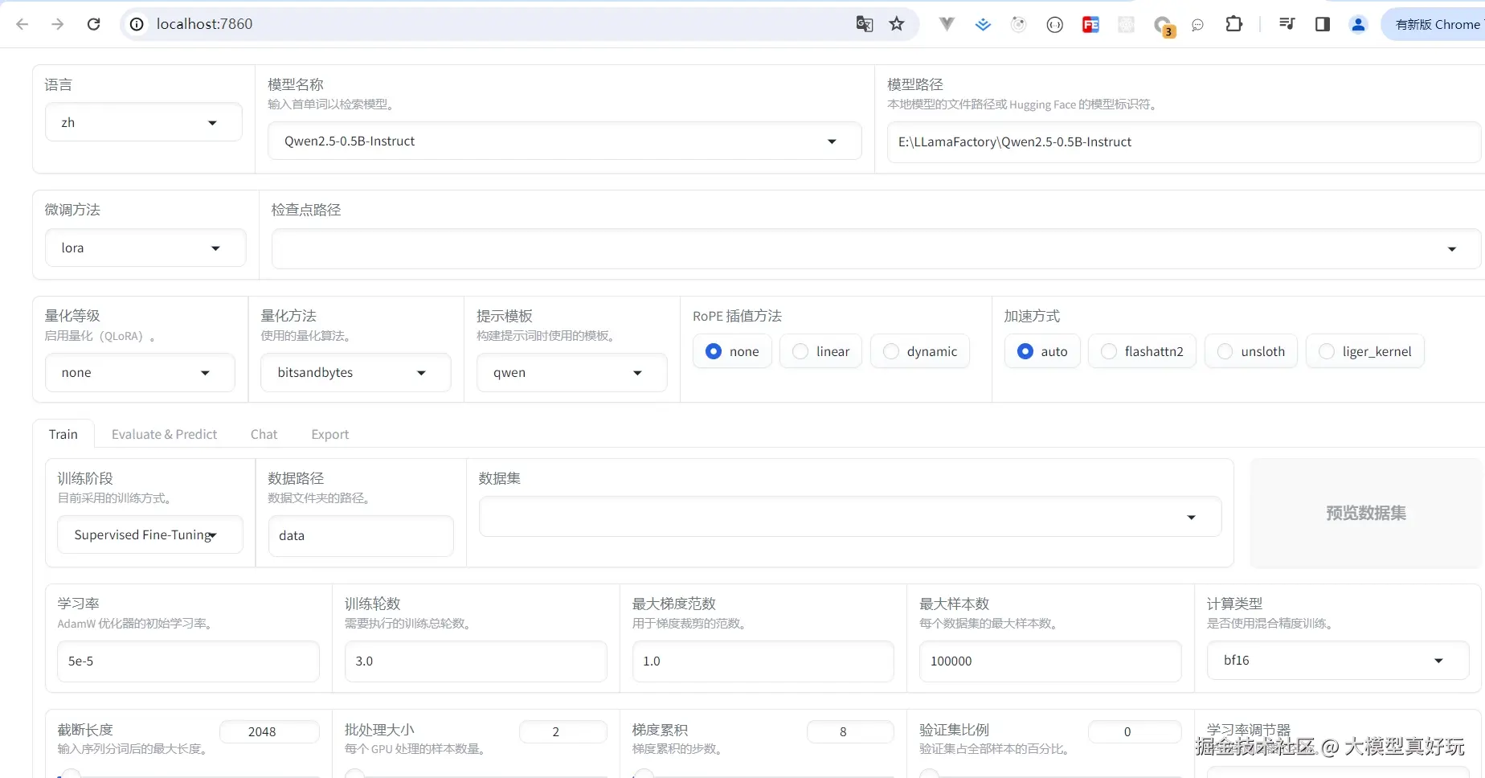Select the unsloth acceleration option
Image resolution: width=1485 pixels, height=778 pixels.
1251,351
